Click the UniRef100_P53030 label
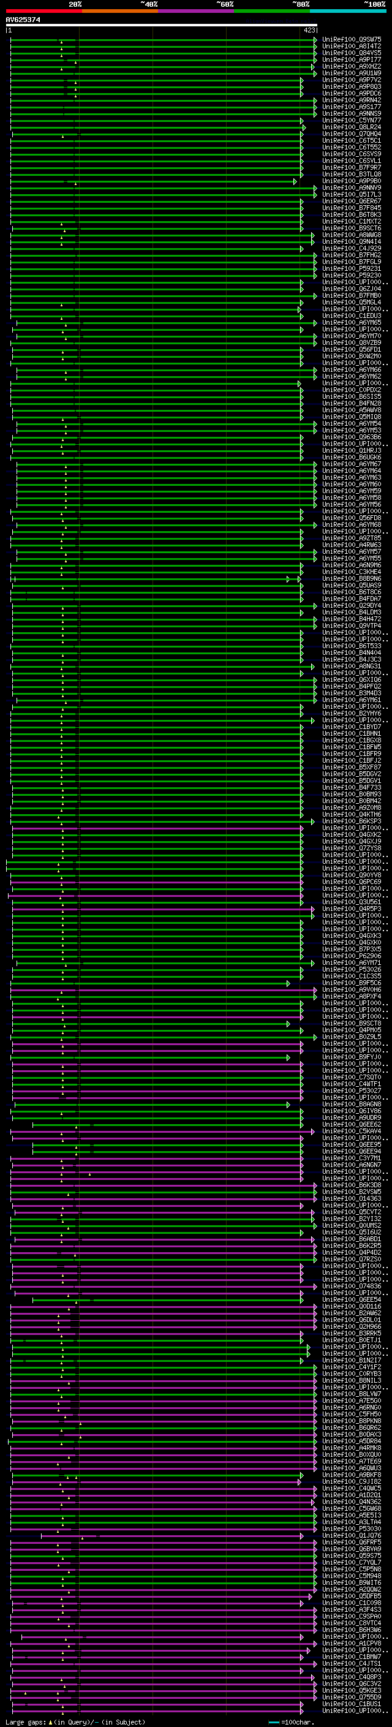This screenshot has height=1727, width=392. click(352, 1529)
